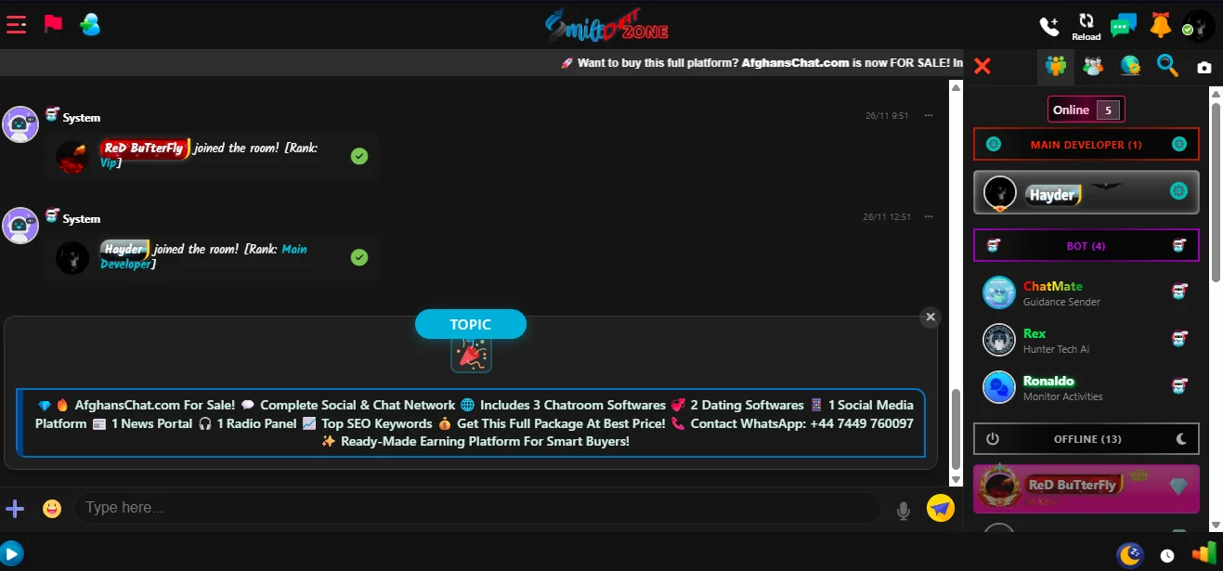Dismiss the Topic announcement box
The image size is (1223, 571).
pos(930,318)
